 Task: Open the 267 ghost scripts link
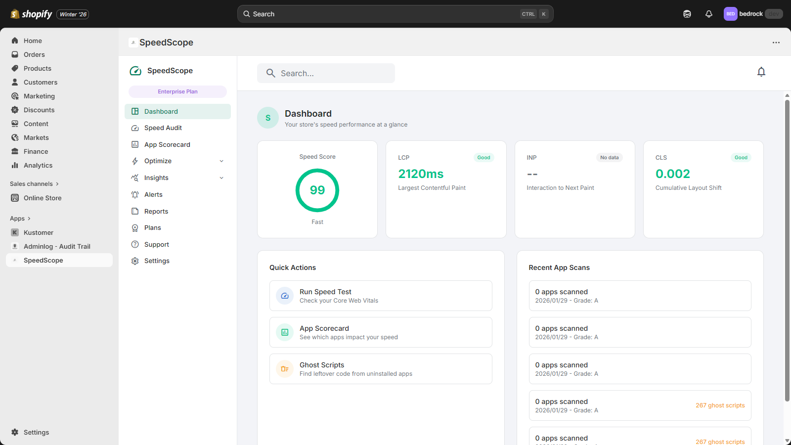click(x=720, y=405)
